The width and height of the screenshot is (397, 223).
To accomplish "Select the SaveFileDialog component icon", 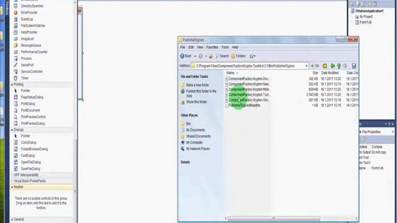I will [16, 168].
